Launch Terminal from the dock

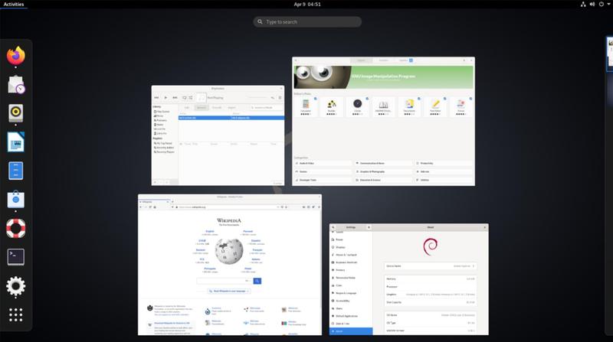tap(15, 257)
